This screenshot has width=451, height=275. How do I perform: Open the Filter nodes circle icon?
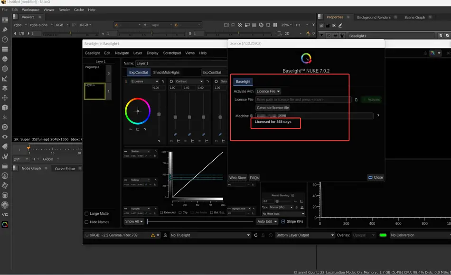click(x=5, y=69)
